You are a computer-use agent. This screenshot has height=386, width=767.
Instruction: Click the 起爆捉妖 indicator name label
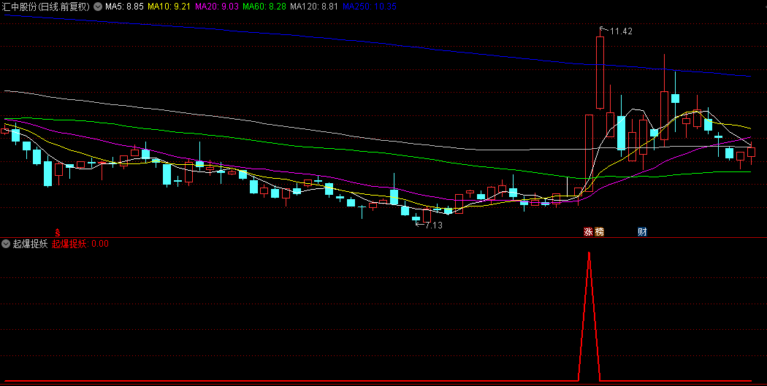pyautogui.click(x=31, y=243)
